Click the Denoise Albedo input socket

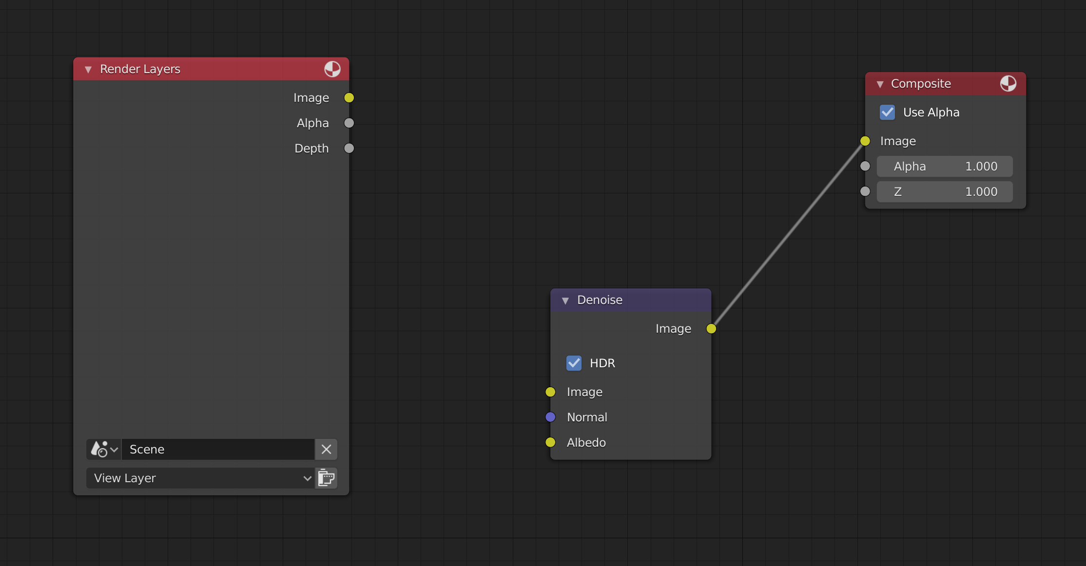[550, 442]
